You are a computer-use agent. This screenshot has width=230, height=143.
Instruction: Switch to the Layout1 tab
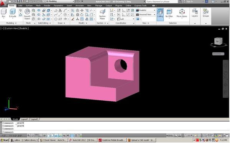tap(24, 119)
